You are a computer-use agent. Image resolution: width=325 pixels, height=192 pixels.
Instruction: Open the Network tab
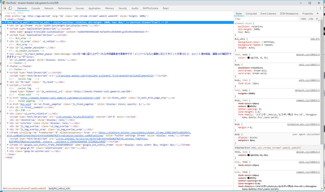pos(49,8)
